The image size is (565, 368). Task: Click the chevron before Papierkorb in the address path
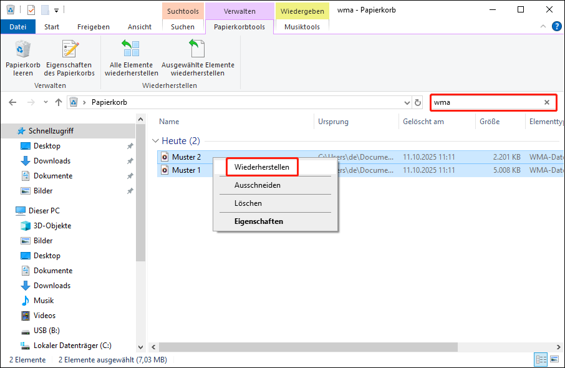[x=84, y=102]
